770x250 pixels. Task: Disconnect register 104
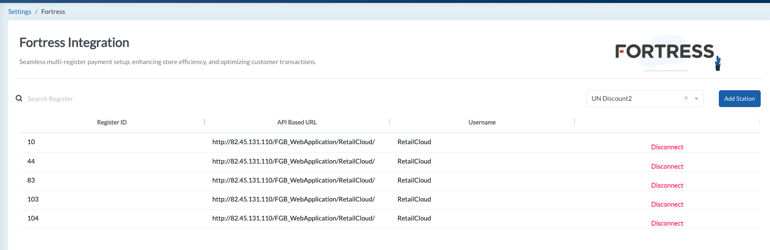tap(667, 223)
